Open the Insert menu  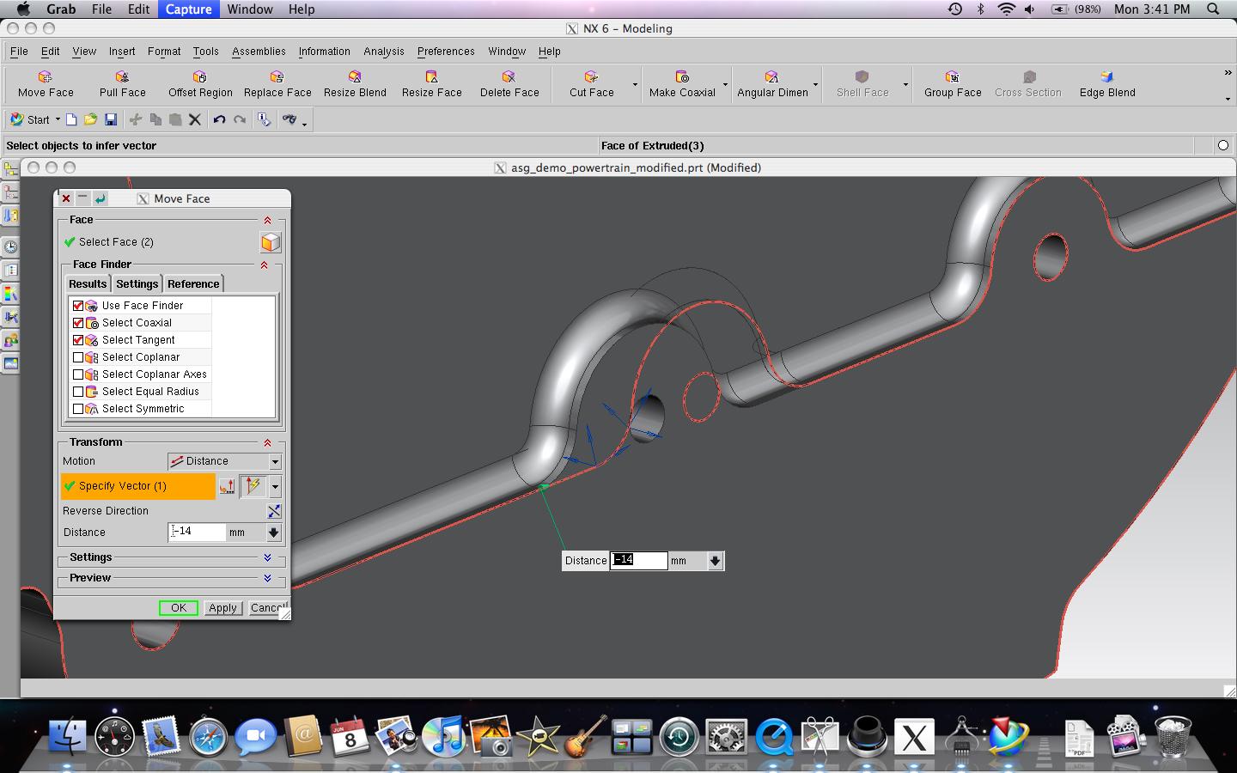coord(122,52)
